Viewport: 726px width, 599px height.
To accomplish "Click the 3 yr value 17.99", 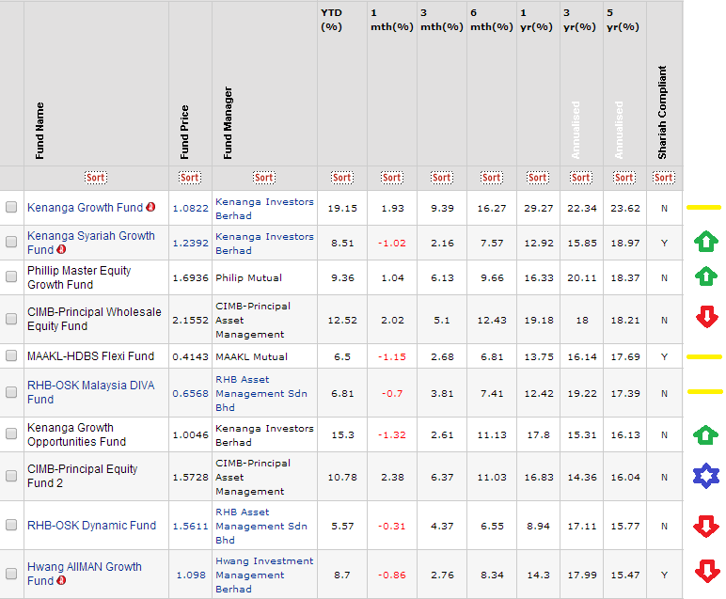I will pyautogui.click(x=581, y=575).
